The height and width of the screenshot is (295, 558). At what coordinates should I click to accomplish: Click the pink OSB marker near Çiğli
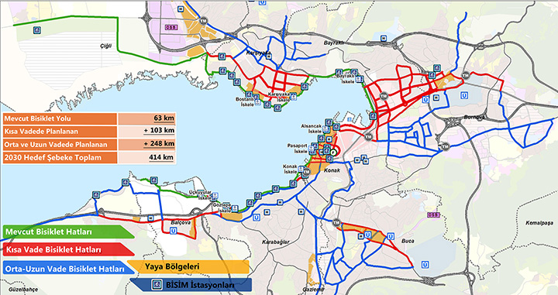coord(170,27)
